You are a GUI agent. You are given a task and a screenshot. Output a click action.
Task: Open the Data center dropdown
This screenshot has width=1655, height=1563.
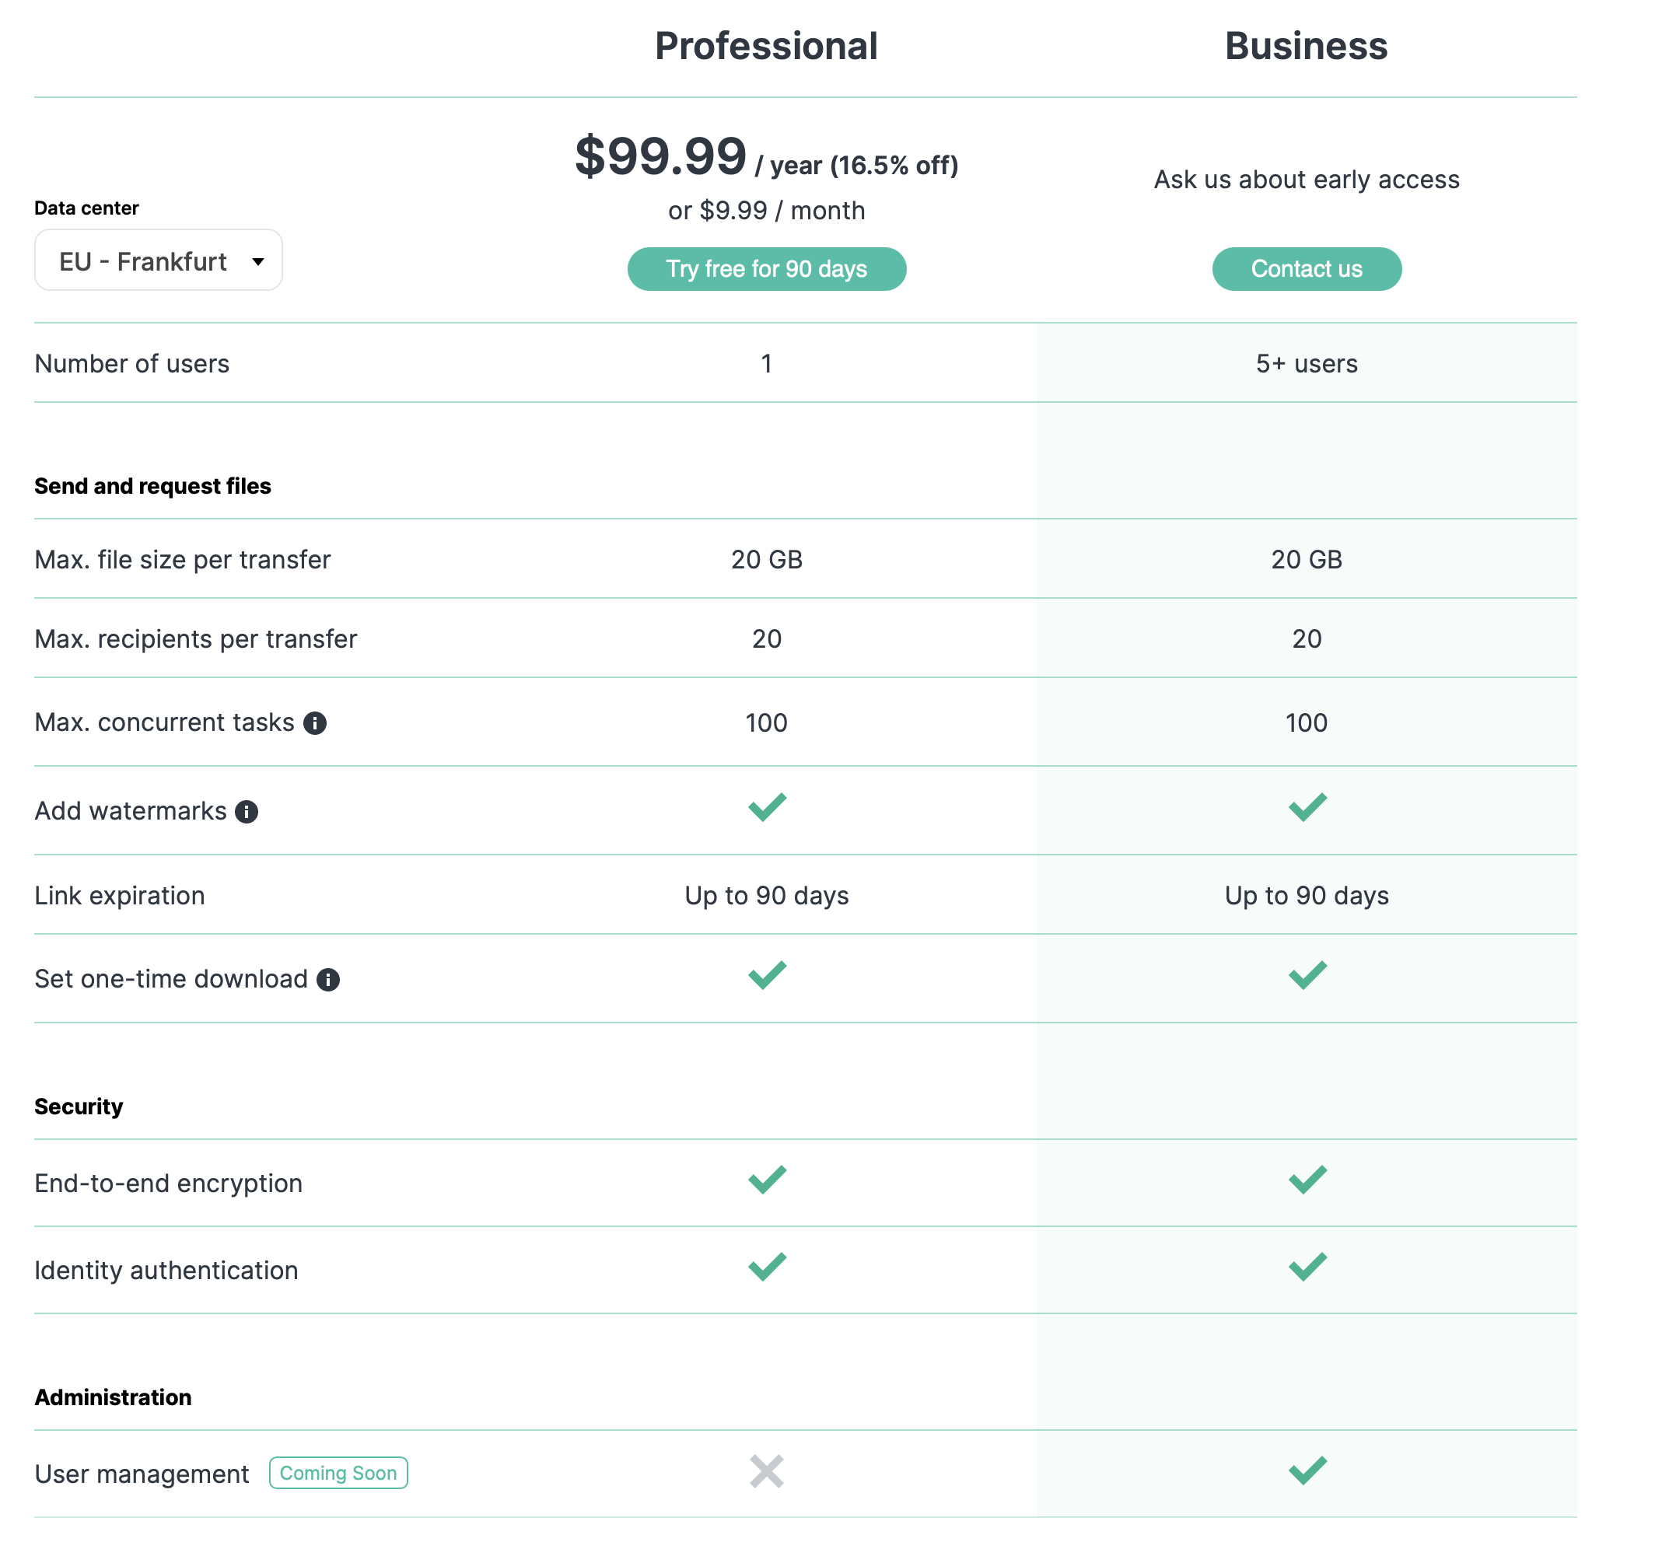[159, 260]
